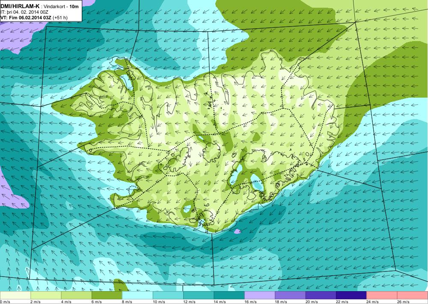Select the "12 m/s" legend label
Screen dimensions: 428x304
click(190, 302)
